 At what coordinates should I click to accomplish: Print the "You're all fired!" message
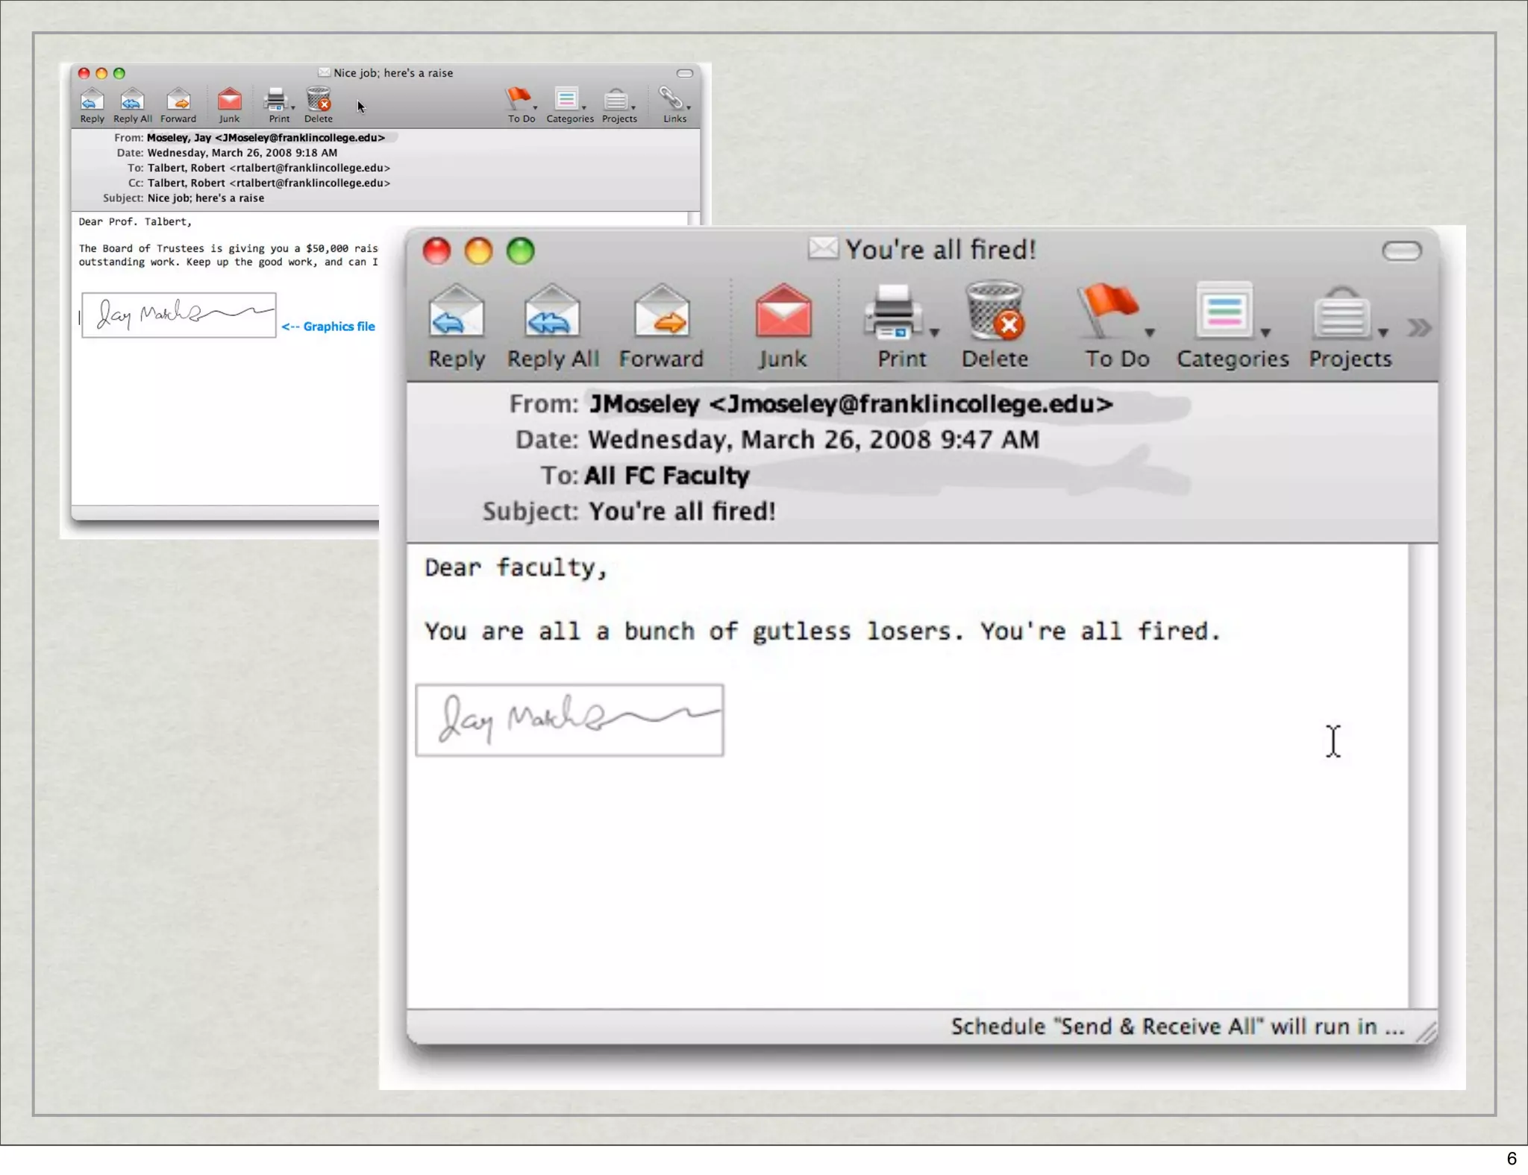coord(895,326)
